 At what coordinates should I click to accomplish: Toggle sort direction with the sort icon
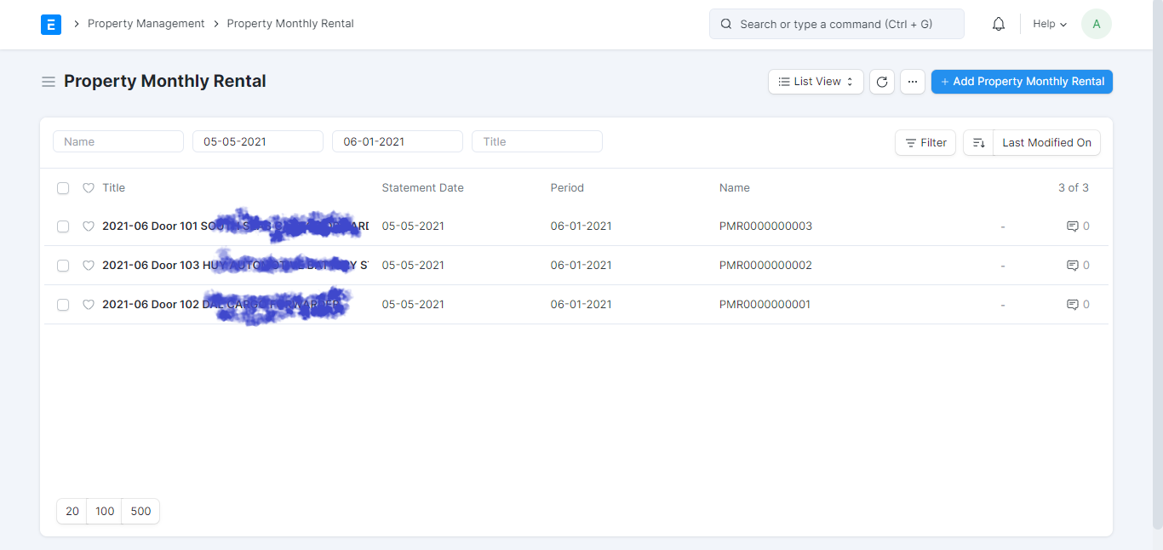[977, 142]
